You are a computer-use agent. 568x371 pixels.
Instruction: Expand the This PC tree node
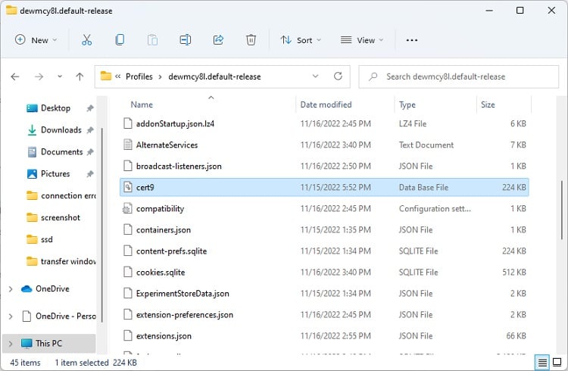[11, 344]
